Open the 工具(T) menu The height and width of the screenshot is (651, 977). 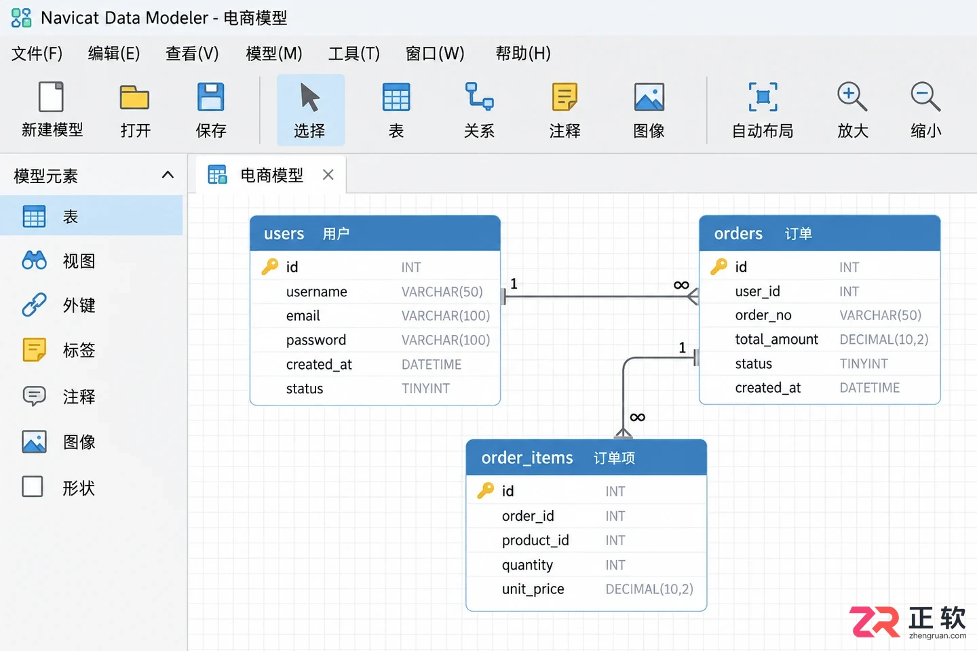tap(354, 53)
